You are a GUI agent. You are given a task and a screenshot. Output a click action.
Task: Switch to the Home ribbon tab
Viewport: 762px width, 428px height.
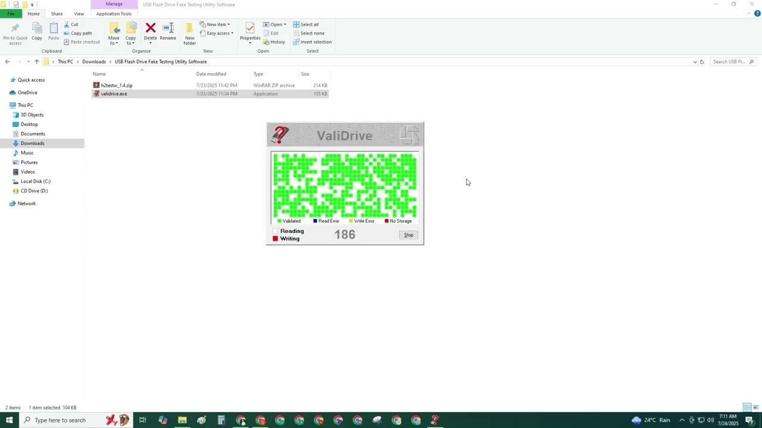click(x=33, y=14)
